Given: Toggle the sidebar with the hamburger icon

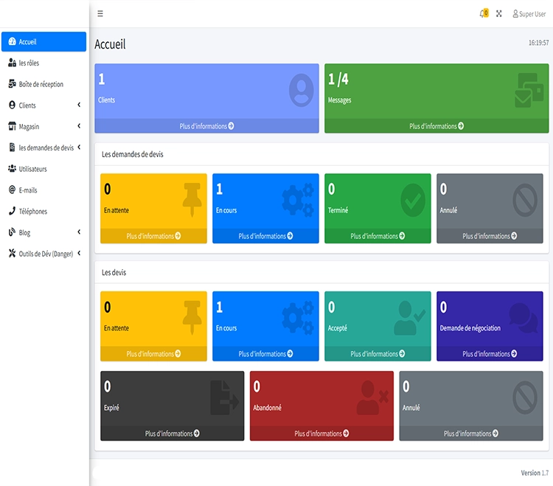Looking at the screenshot, I should click(100, 13).
